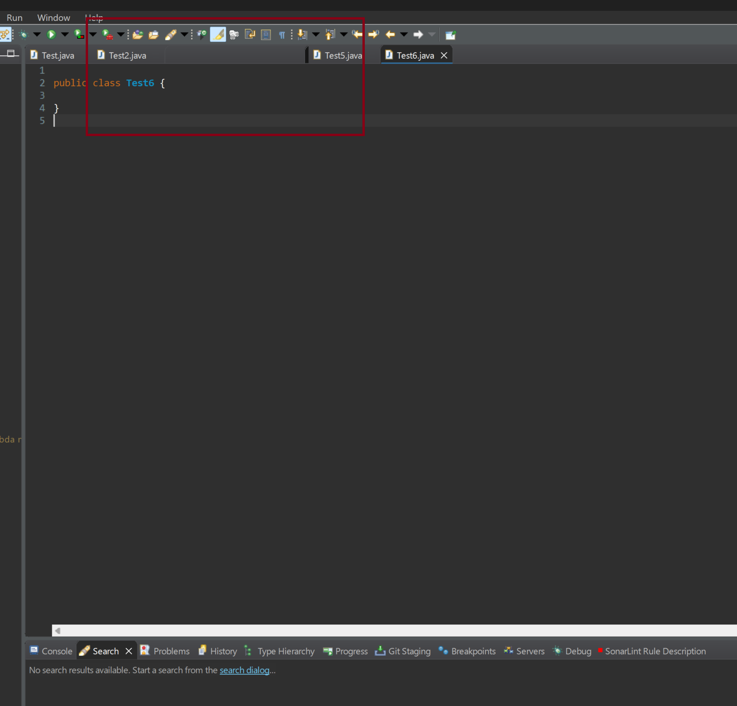Click the class name Test6 in code
The image size is (737, 706).
[140, 83]
